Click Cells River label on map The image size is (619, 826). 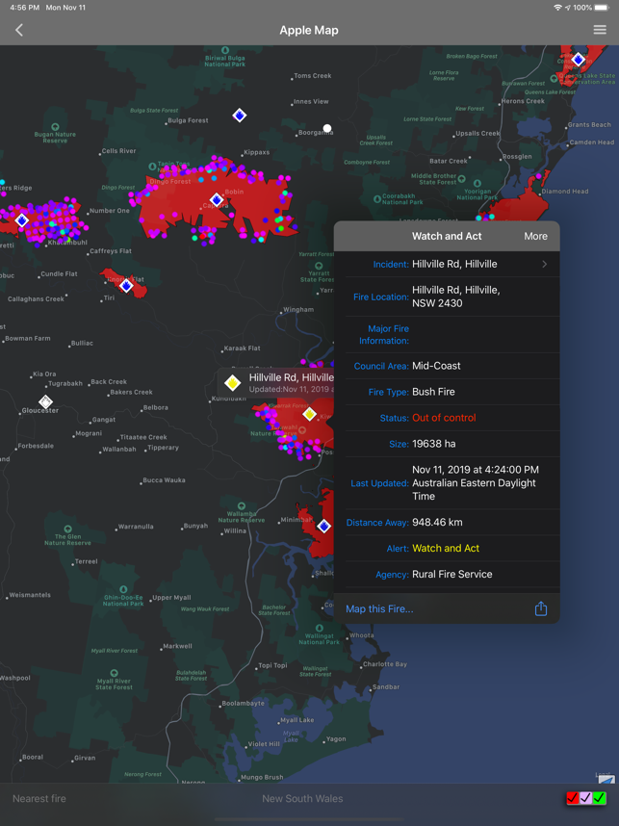point(118,150)
